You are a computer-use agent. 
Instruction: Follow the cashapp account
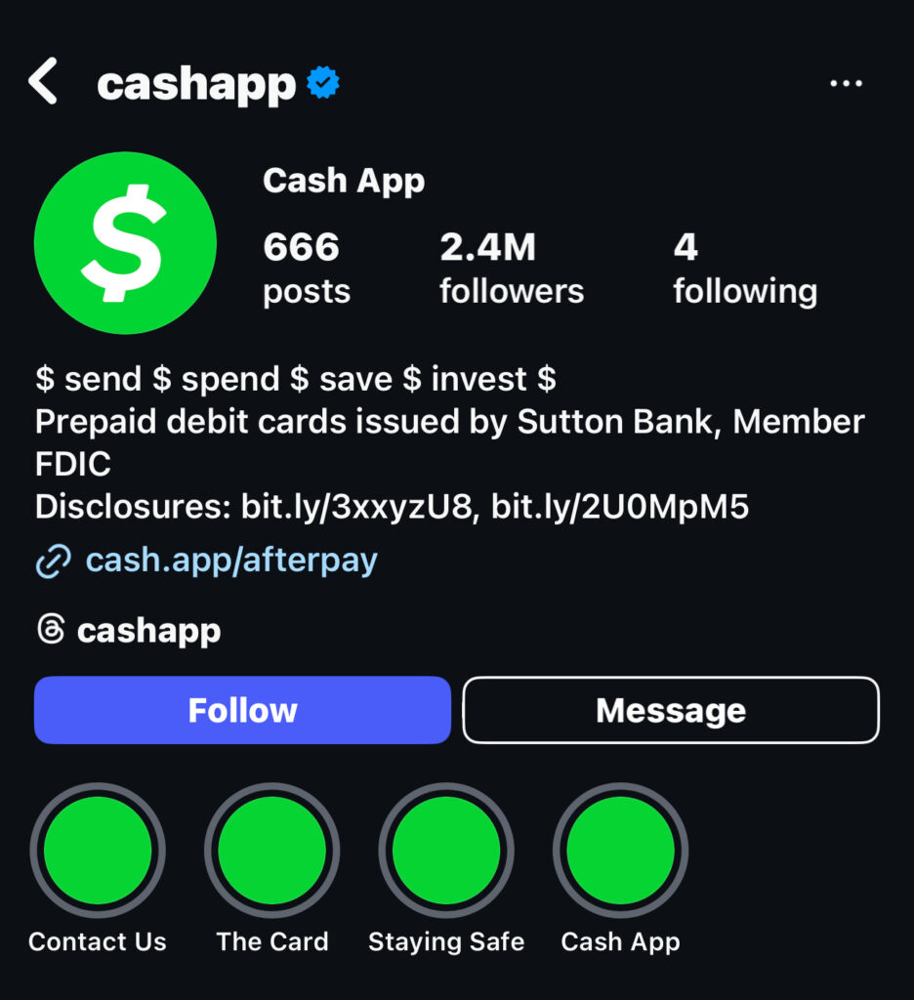point(242,710)
